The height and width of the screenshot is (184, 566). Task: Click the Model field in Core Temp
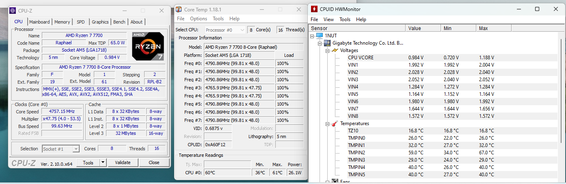point(253,47)
